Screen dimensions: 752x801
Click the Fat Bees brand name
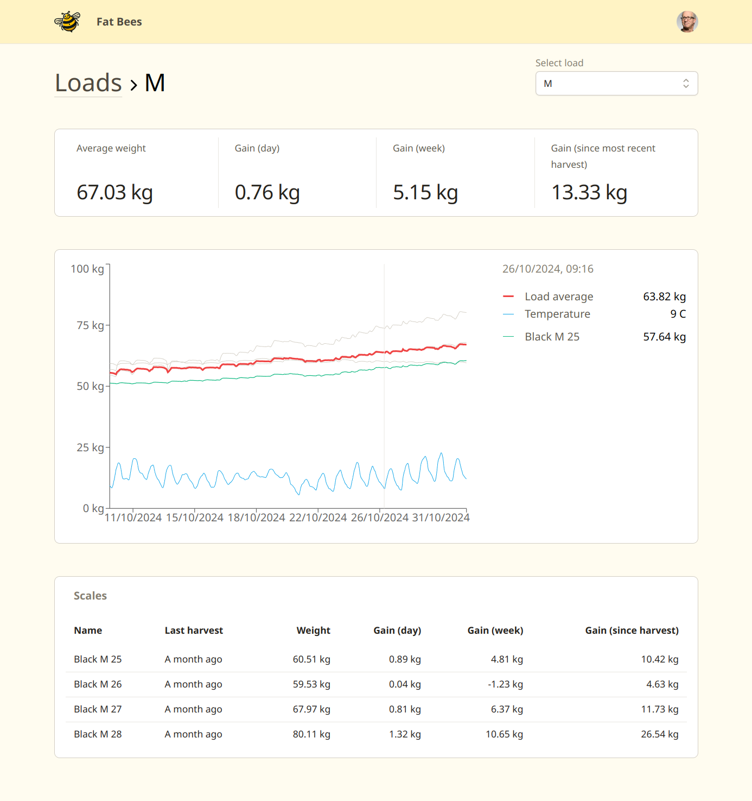[x=119, y=22]
